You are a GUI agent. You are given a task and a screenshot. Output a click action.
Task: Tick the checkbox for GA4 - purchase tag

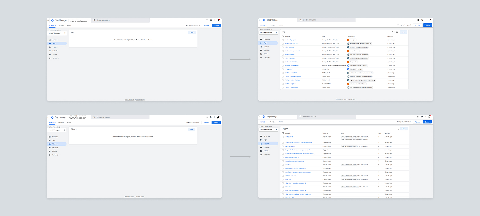click(x=283, y=47)
